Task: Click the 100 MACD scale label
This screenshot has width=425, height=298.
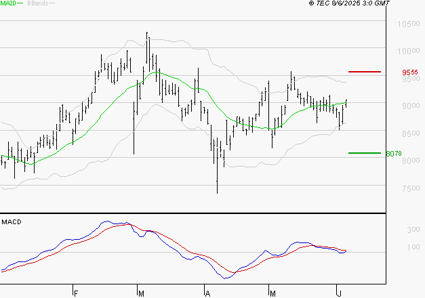Action: (413, 247)
